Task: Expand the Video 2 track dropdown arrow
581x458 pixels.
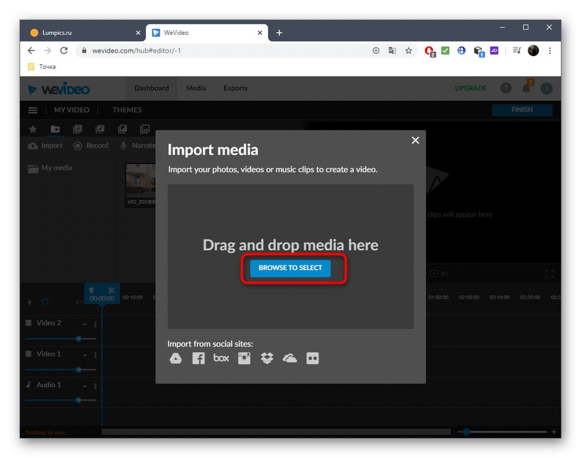Action: pyautogui.click(x=85, y=324)
